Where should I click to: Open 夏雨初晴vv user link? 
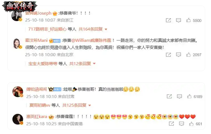(40, 105)
